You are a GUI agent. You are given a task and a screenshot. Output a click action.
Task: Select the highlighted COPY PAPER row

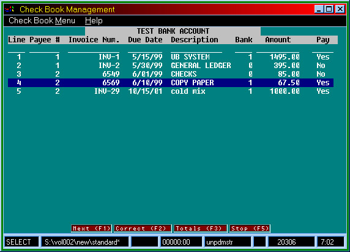[x=171, y=83]
